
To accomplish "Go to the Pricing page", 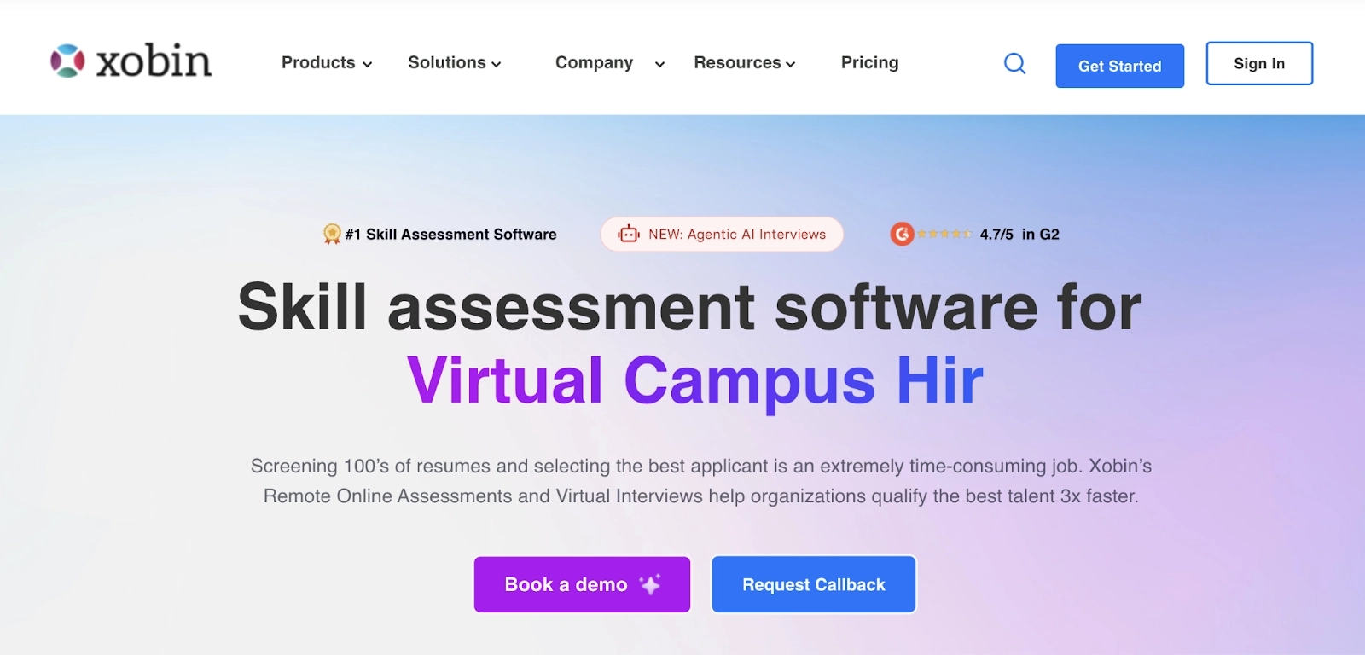I will (x=870, y=62).
